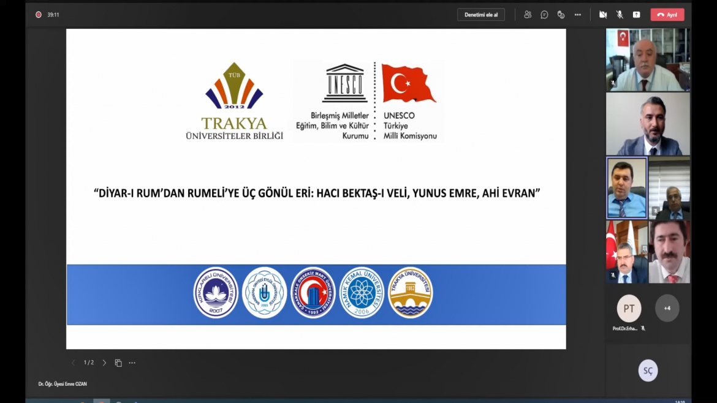
Task: Click the 39:11 meeting timer
Action: [x=53, y=15]
